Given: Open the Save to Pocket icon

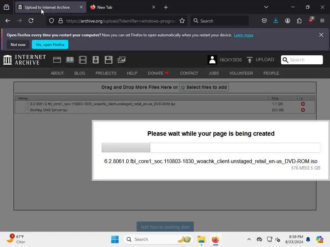Looking at the screenshot, I should click(264, 21).
